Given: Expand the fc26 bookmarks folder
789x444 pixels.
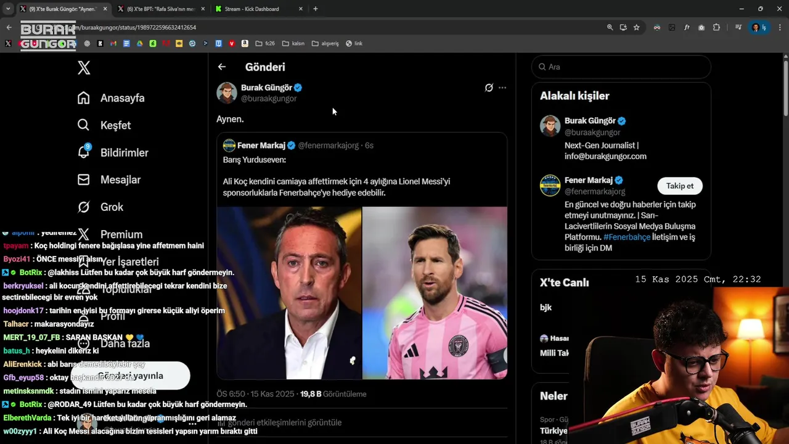Looking at the screenshot, I should point(265,43).
